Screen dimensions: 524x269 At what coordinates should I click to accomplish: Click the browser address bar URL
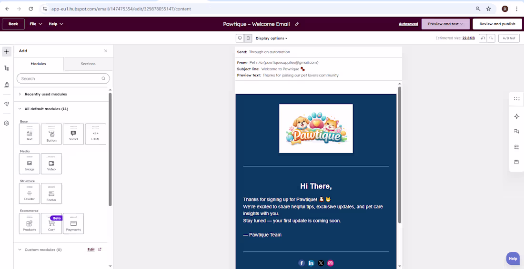pos(121,9)
